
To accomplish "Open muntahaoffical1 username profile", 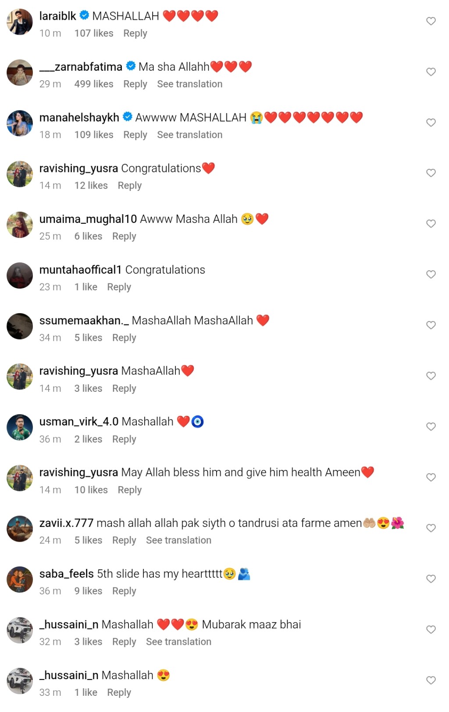I will click(x=80, y=270).
